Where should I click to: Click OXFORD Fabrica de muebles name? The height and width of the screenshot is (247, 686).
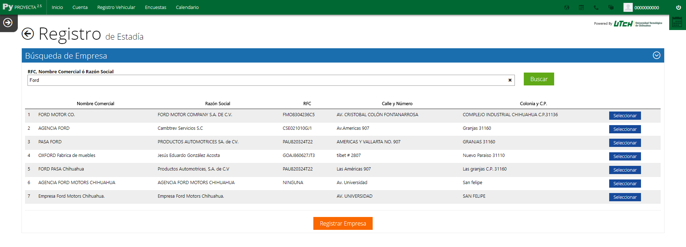pyautogui.click(x=67, y=155)
